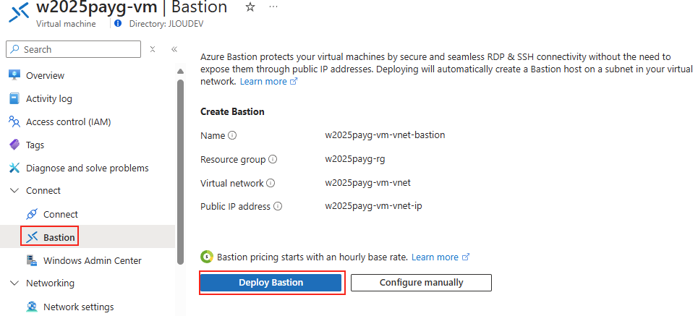Collapse the sidebar with double chevron

point(174,49)
